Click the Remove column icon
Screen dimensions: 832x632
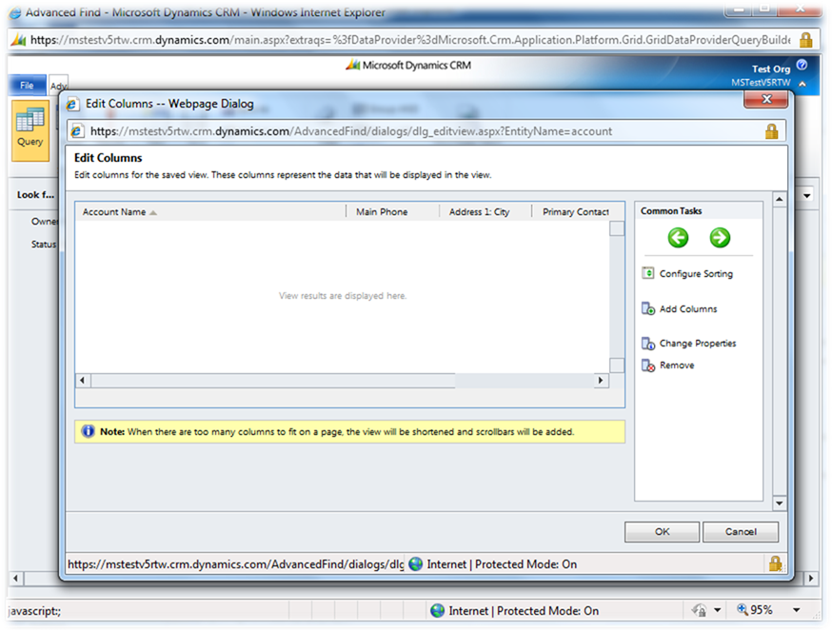648,365
